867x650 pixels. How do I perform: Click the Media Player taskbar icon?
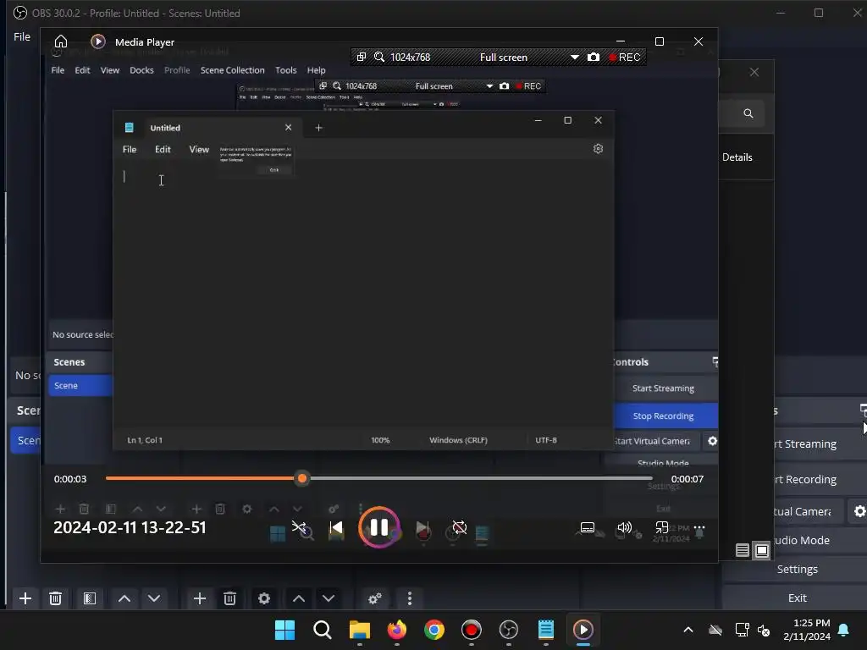pyautogui.click(x=583, y=630)
